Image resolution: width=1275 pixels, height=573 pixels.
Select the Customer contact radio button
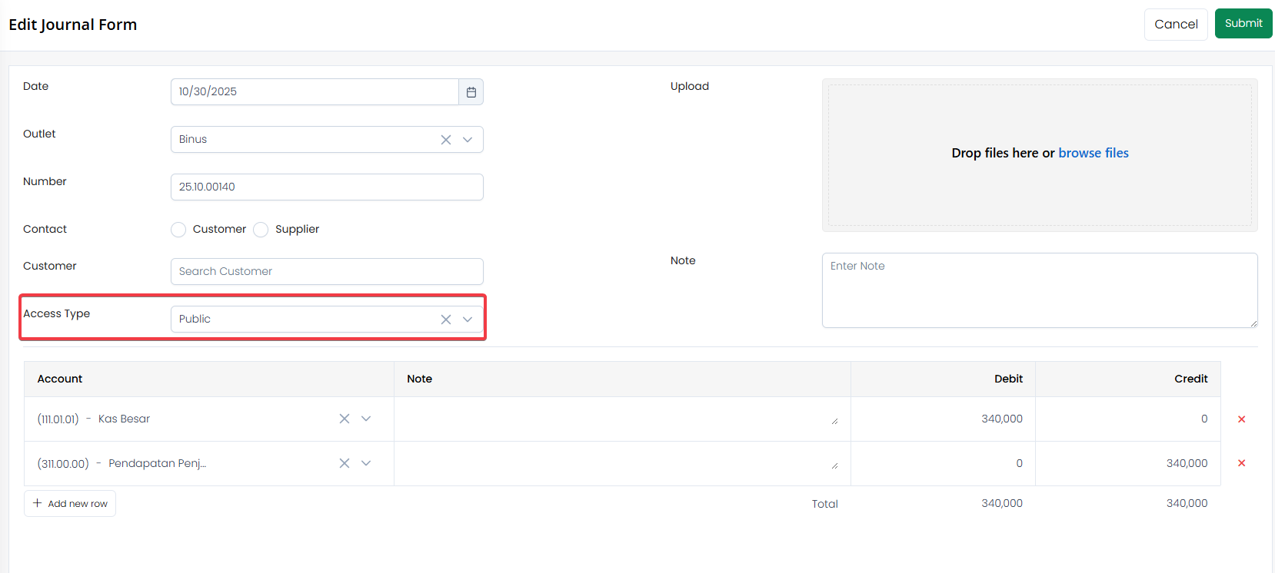point(178,230)
